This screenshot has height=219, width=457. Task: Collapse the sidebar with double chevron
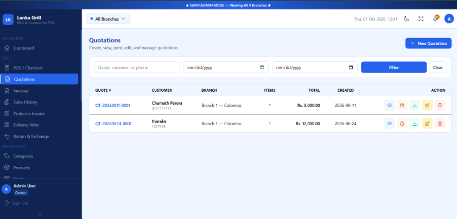tap(40, 214)
